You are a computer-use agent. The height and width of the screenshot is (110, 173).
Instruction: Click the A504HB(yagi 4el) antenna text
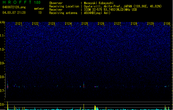[x=97, y=13]
